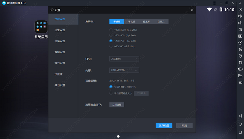Screen dimensions: 244x139
Task: Click the Android recent apps square button
Action: click(x=240, y=132)
